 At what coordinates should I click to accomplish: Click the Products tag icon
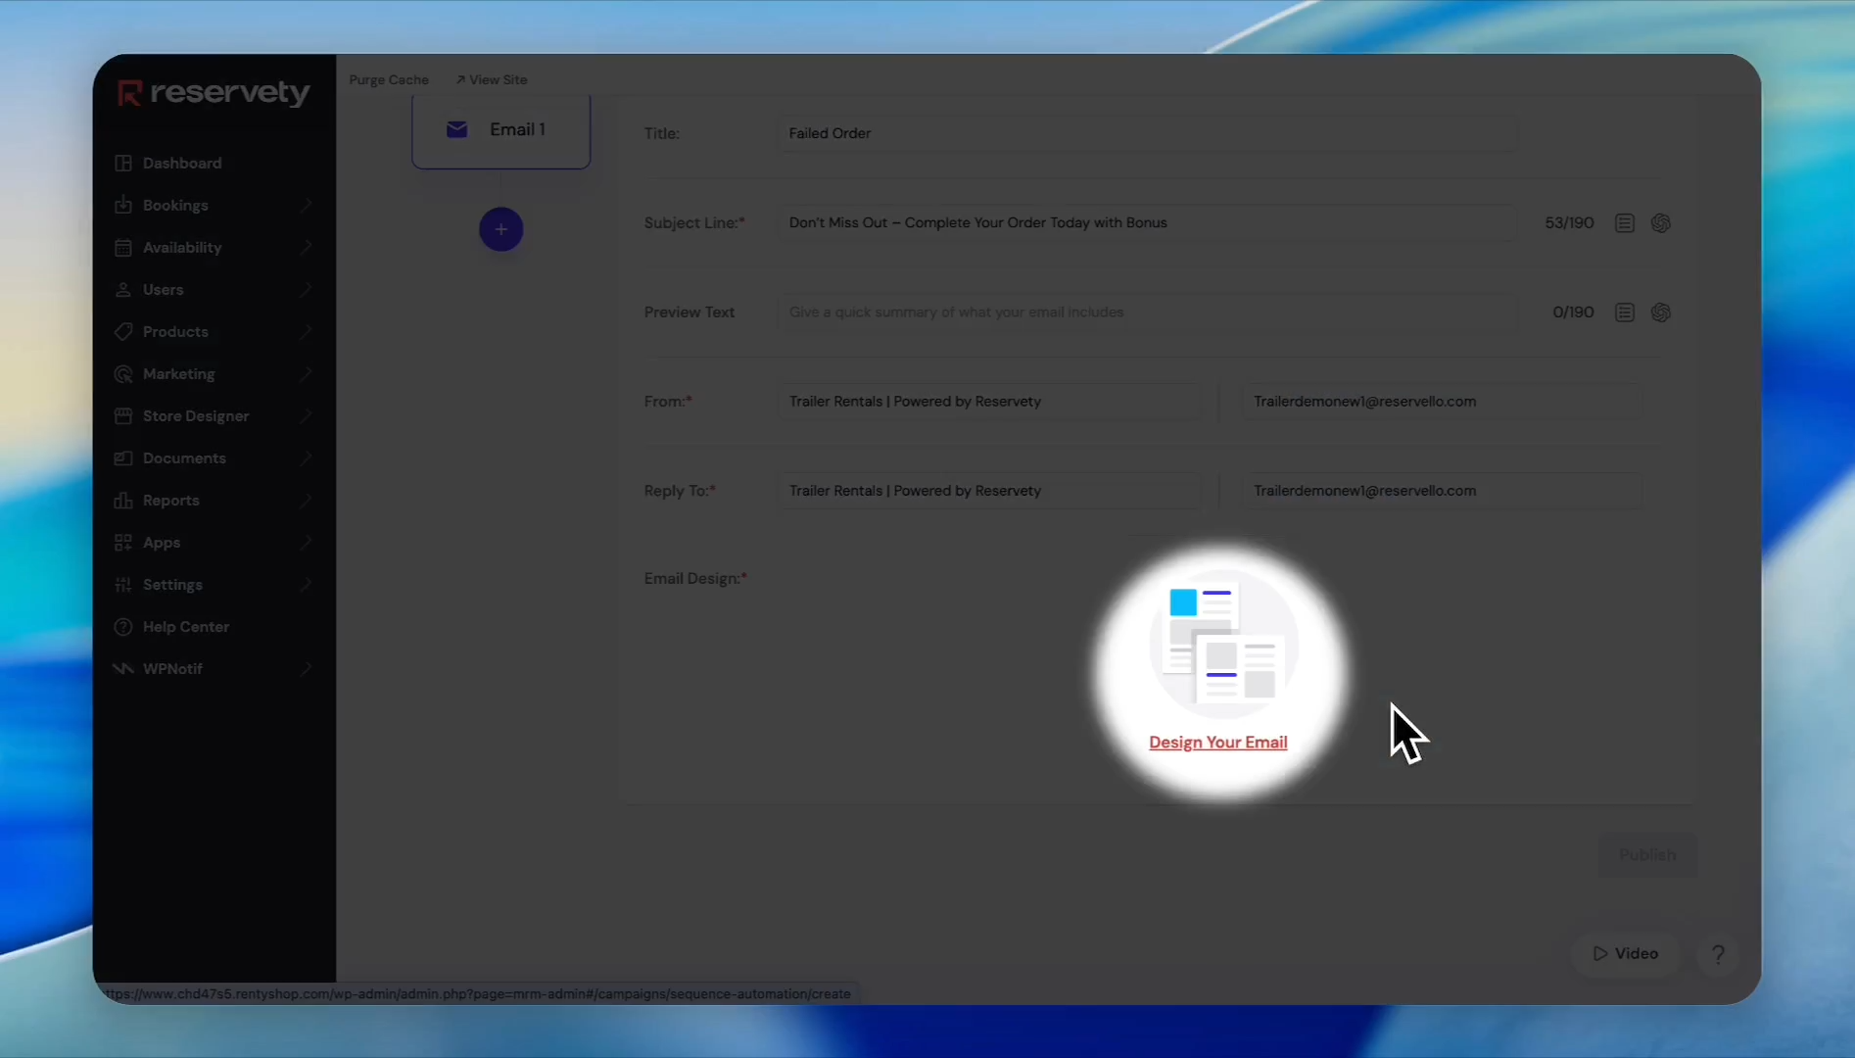tap(122, 331)
